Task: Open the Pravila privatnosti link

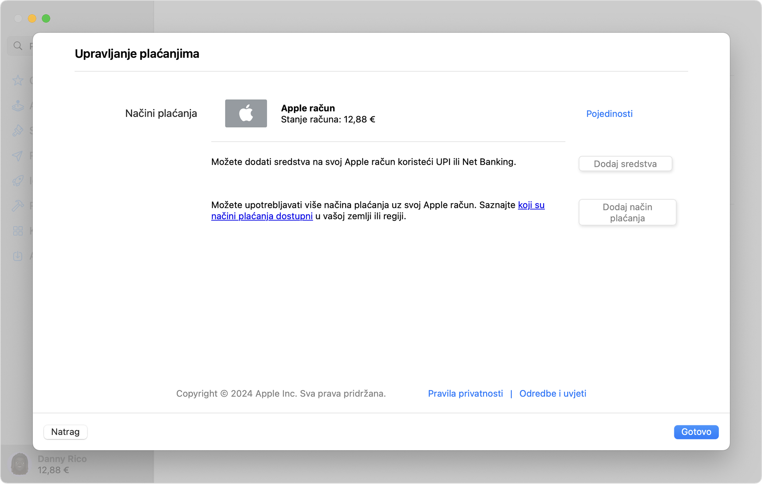Action: (465, 393)
